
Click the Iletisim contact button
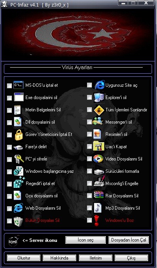point(95,258)
